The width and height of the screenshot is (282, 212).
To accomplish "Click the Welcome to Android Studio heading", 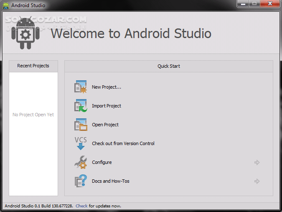I will click(131, 33).
